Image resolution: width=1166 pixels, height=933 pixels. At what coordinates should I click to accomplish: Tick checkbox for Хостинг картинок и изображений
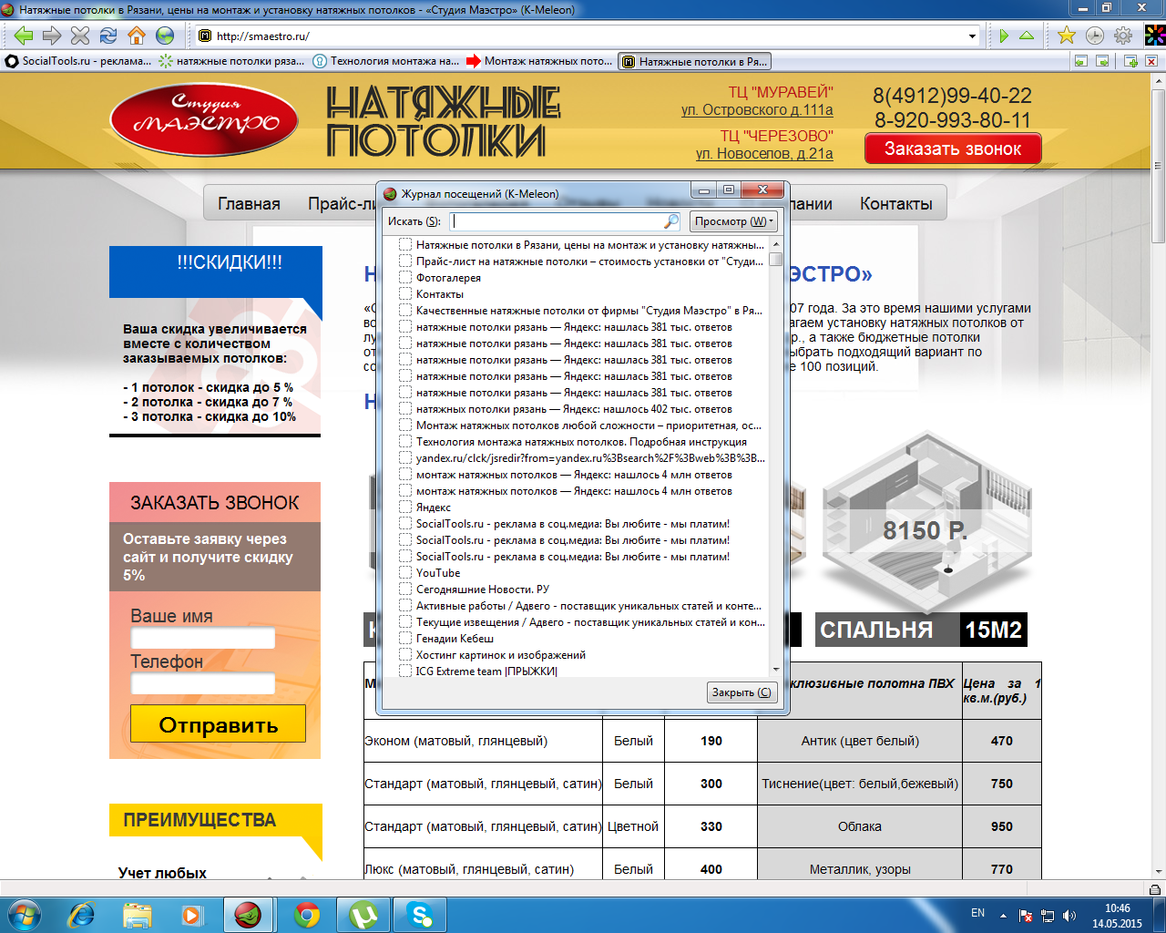tap(405, 655)
